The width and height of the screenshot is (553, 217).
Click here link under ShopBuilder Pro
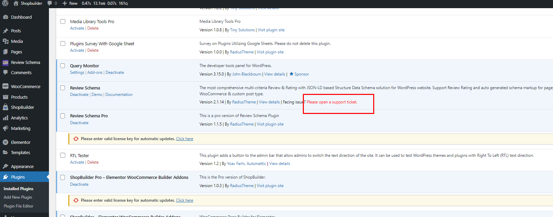pos(185,200)
